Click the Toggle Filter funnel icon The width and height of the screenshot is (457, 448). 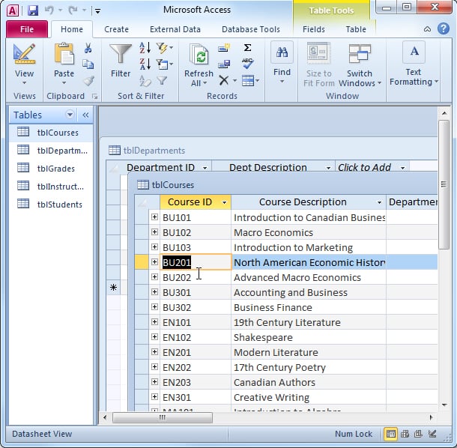pos(162,80)
